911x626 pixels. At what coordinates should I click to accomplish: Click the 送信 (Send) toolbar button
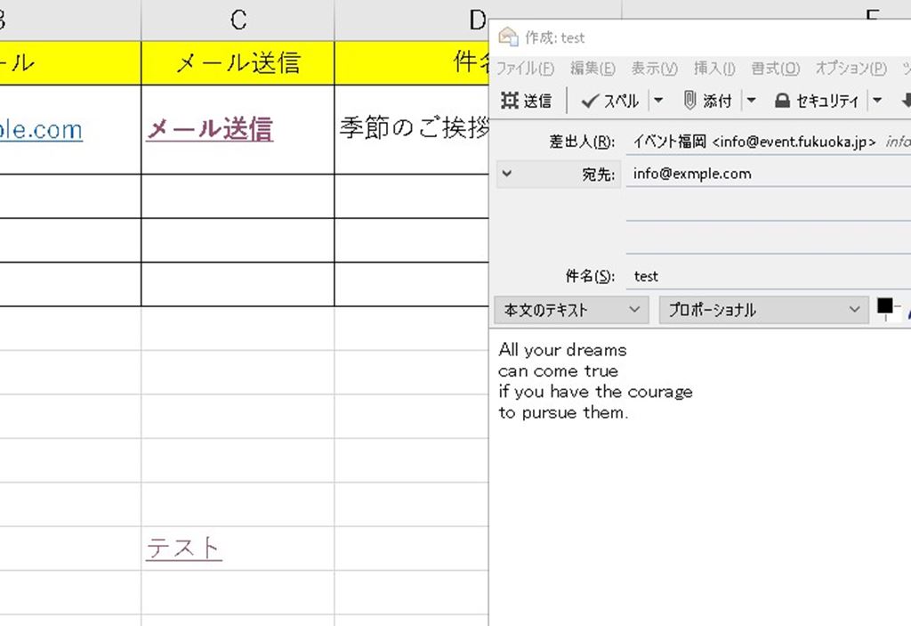click(527, 101)
